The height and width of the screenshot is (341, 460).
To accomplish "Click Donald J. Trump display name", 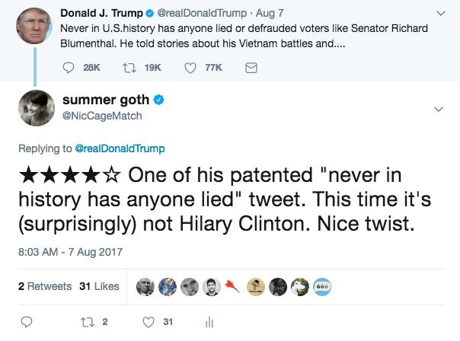I will [x=101, y=13].
